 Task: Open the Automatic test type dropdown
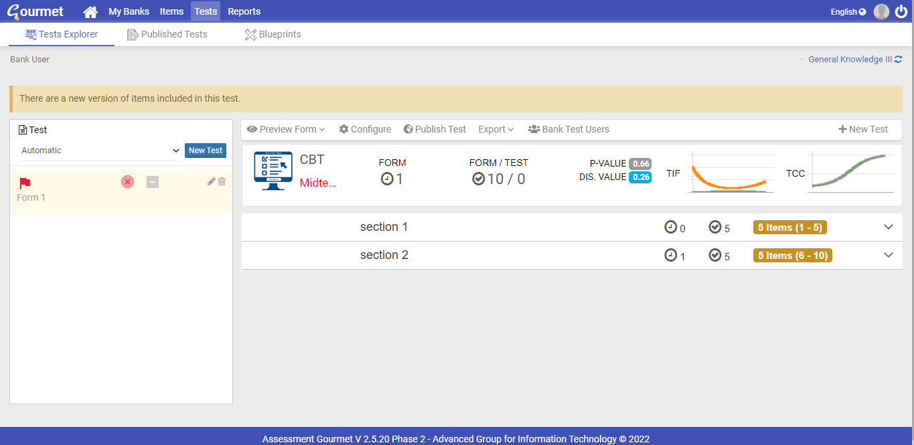[x=100, y=151]
